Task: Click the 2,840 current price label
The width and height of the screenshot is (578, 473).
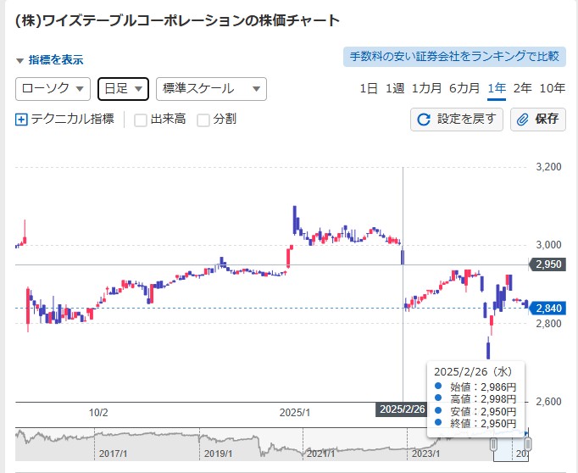Action: click(549, 309)
